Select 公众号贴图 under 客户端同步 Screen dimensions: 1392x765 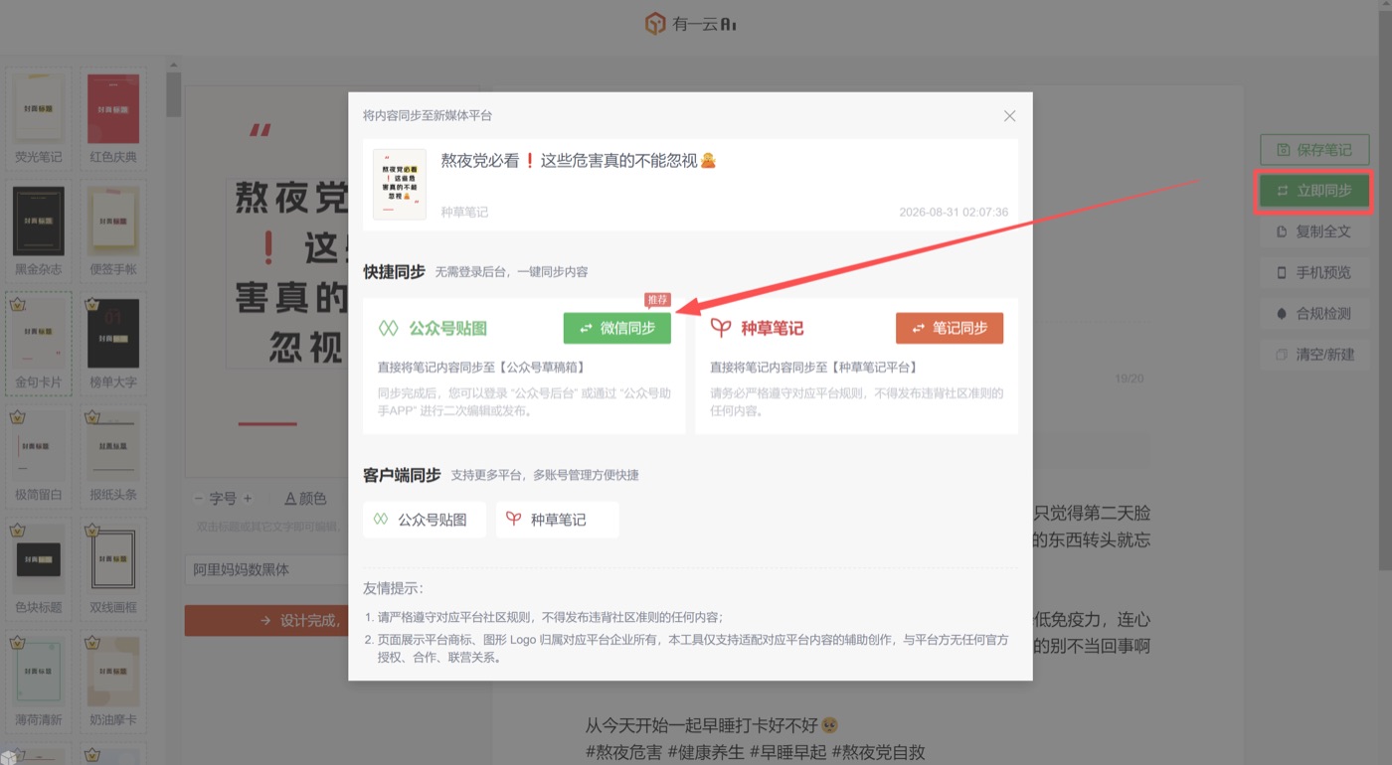click(425, 520)
